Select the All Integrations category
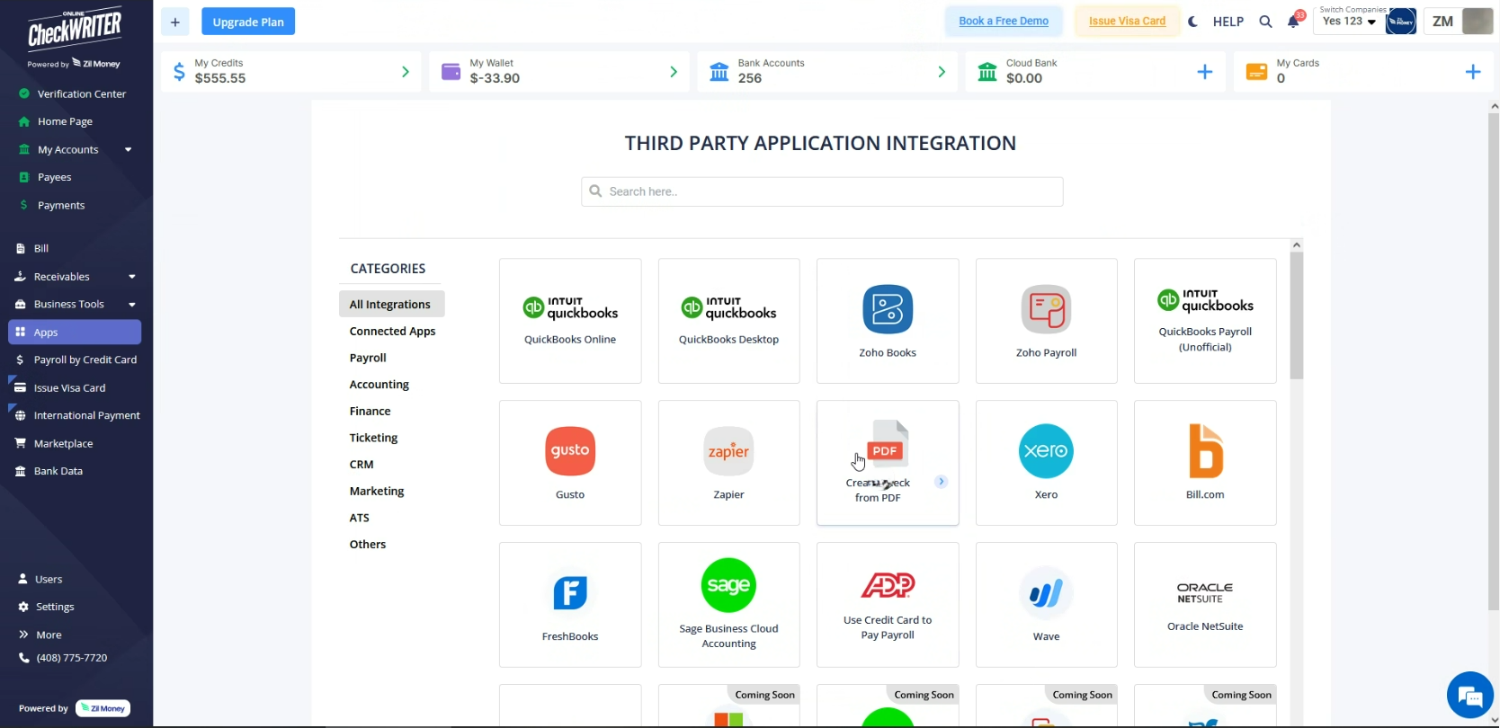 [x=391, y=305]
